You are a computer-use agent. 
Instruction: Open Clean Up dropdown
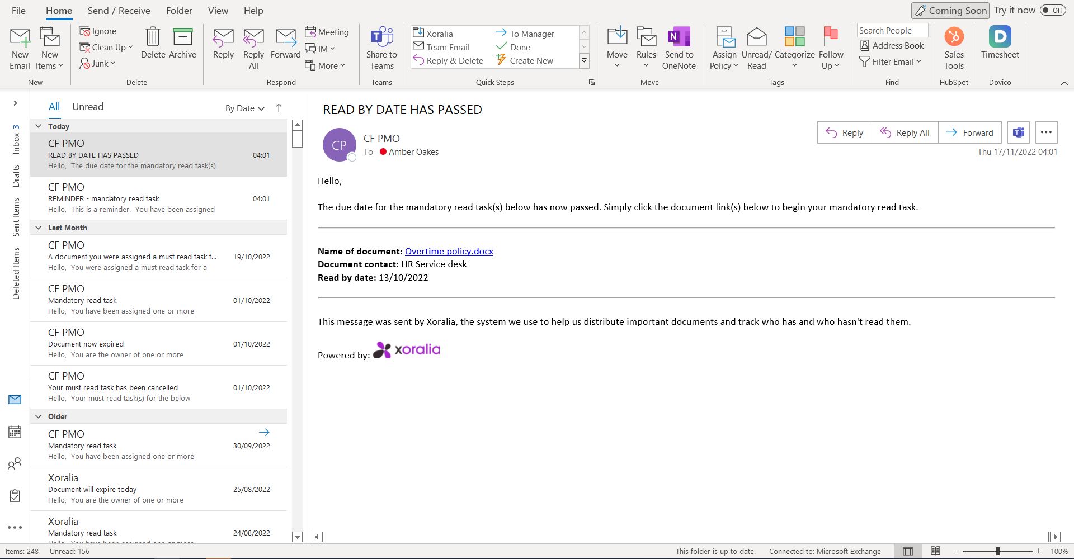point(106,48)
